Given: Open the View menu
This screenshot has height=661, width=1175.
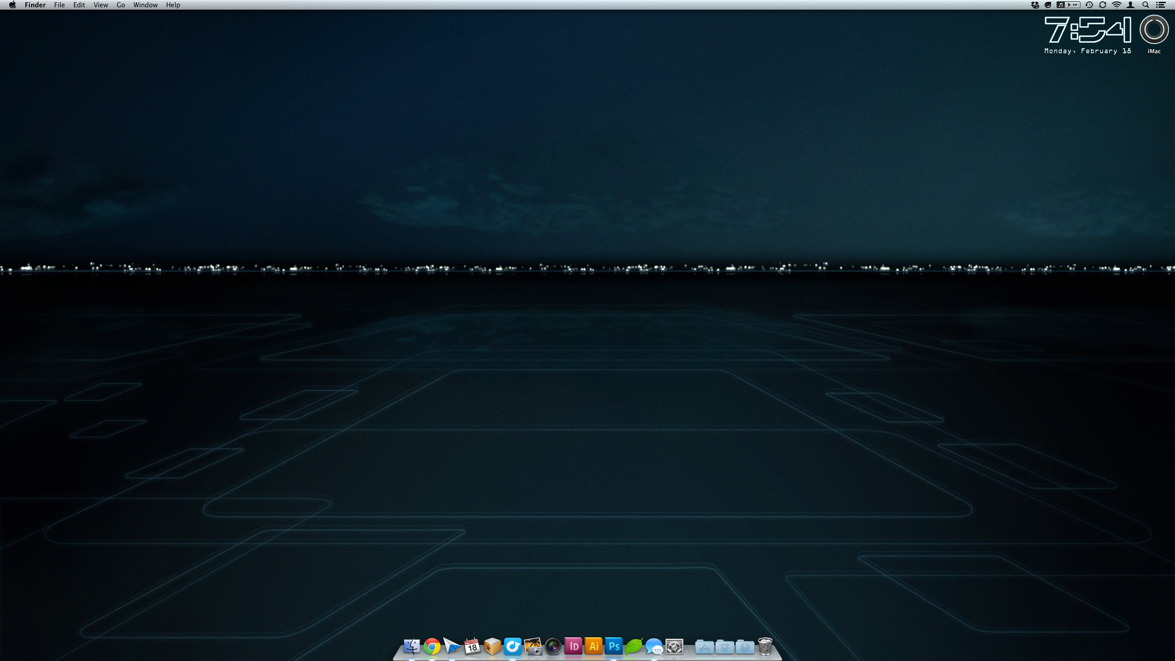Looking at the screenshot, I should pyautogui.click(x=101, y=5).
